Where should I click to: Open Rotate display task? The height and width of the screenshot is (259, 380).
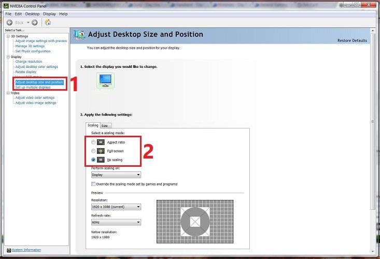pos(26,72)
